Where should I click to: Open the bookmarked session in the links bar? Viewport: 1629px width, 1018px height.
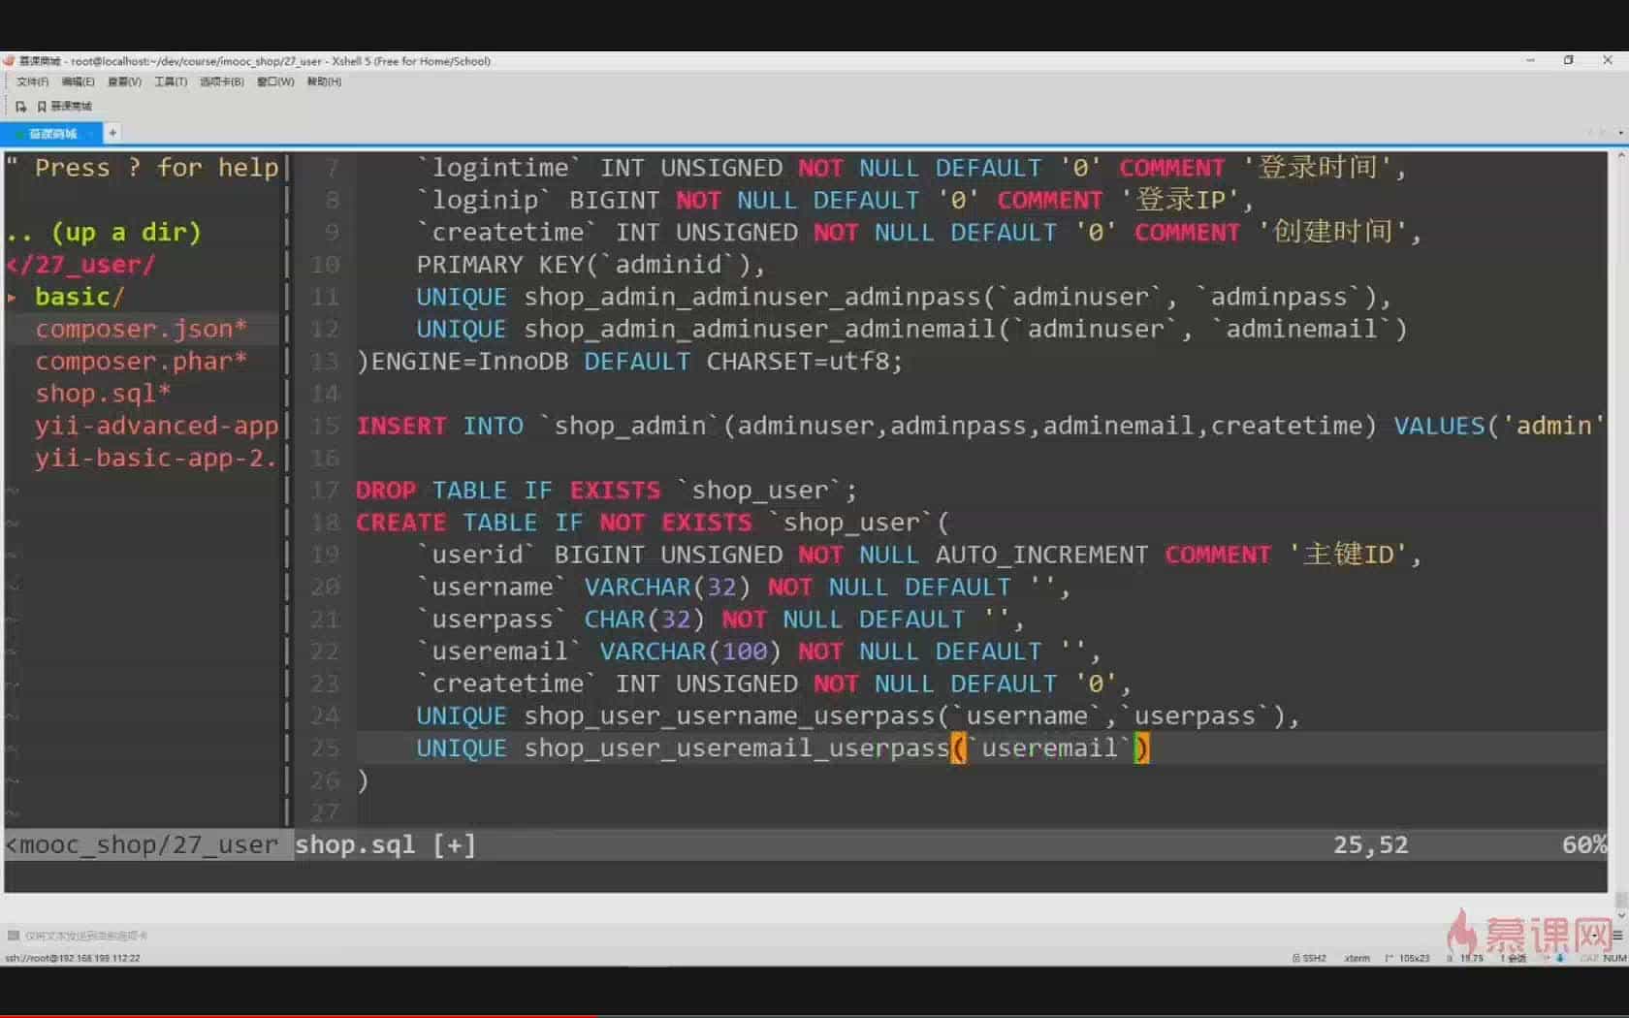click(64, 106)
